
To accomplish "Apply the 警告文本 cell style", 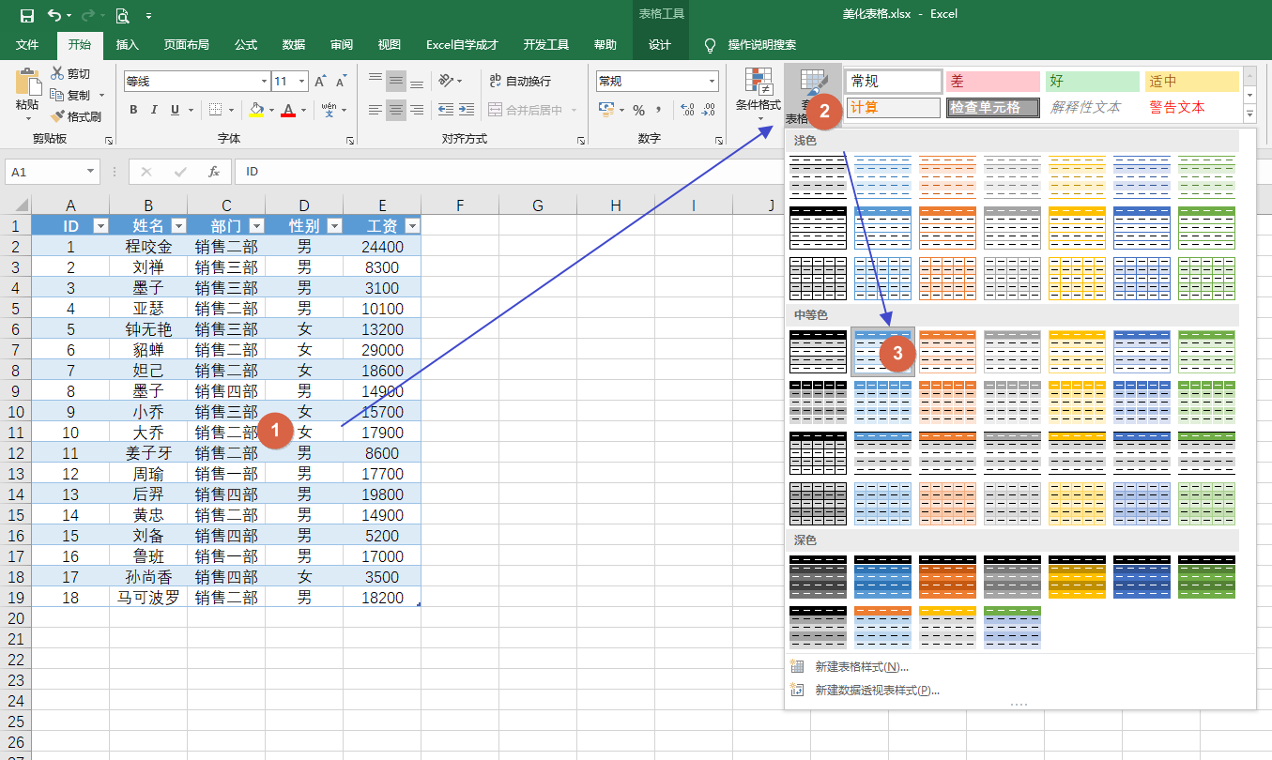I will pyautogui.click(x=1192, y=108).
